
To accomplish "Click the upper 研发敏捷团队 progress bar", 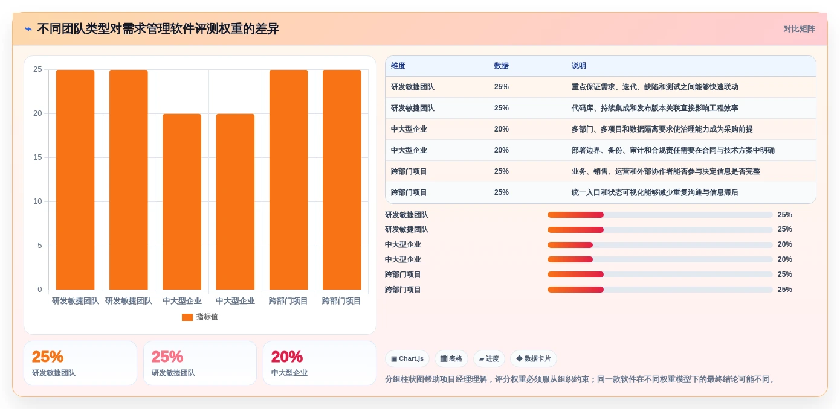I will coord(660,215).
